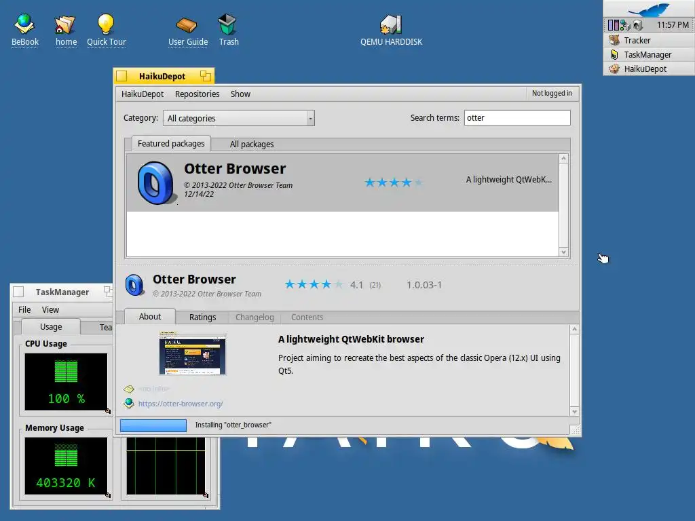Click the Search terms field containing otter
The image size is (695, 521).
click(516, 118)
